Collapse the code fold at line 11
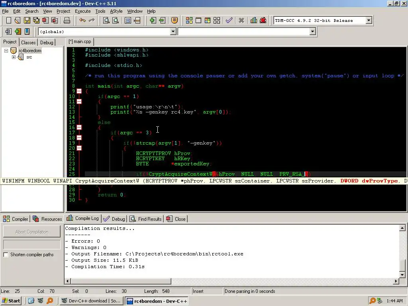The height and width of the screenshot is (306, 408). 79,102
